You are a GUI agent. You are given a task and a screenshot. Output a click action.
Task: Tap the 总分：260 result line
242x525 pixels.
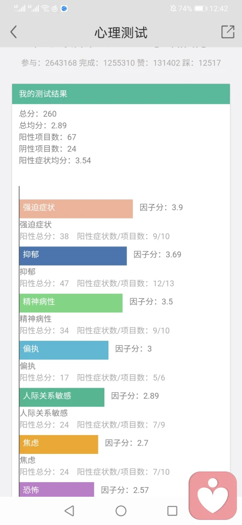pos(38,114)
